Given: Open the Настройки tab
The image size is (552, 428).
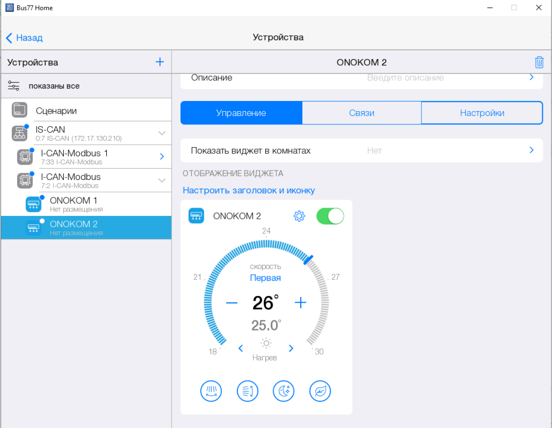Looking at the screenshot, I should (482, 113).
